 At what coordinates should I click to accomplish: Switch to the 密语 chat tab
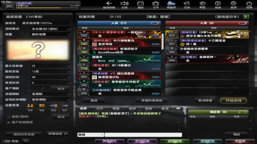click(x=165, y=108)
